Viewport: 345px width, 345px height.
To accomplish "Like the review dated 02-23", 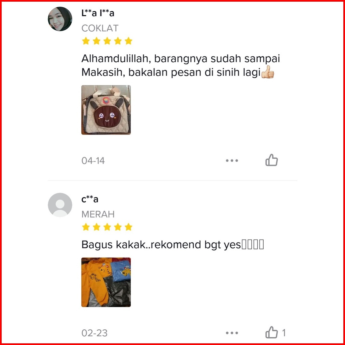I will [x=272, y=332].
